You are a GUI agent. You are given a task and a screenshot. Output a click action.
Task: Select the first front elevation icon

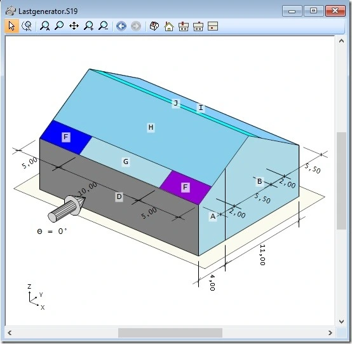[x=184, y=26]
